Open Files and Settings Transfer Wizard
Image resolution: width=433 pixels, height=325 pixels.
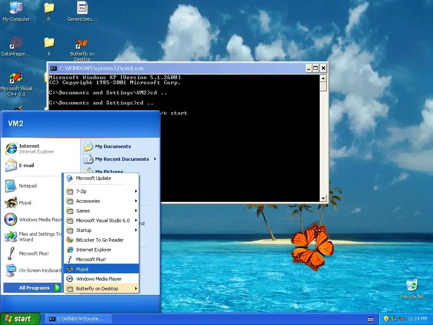pos(33,237)
